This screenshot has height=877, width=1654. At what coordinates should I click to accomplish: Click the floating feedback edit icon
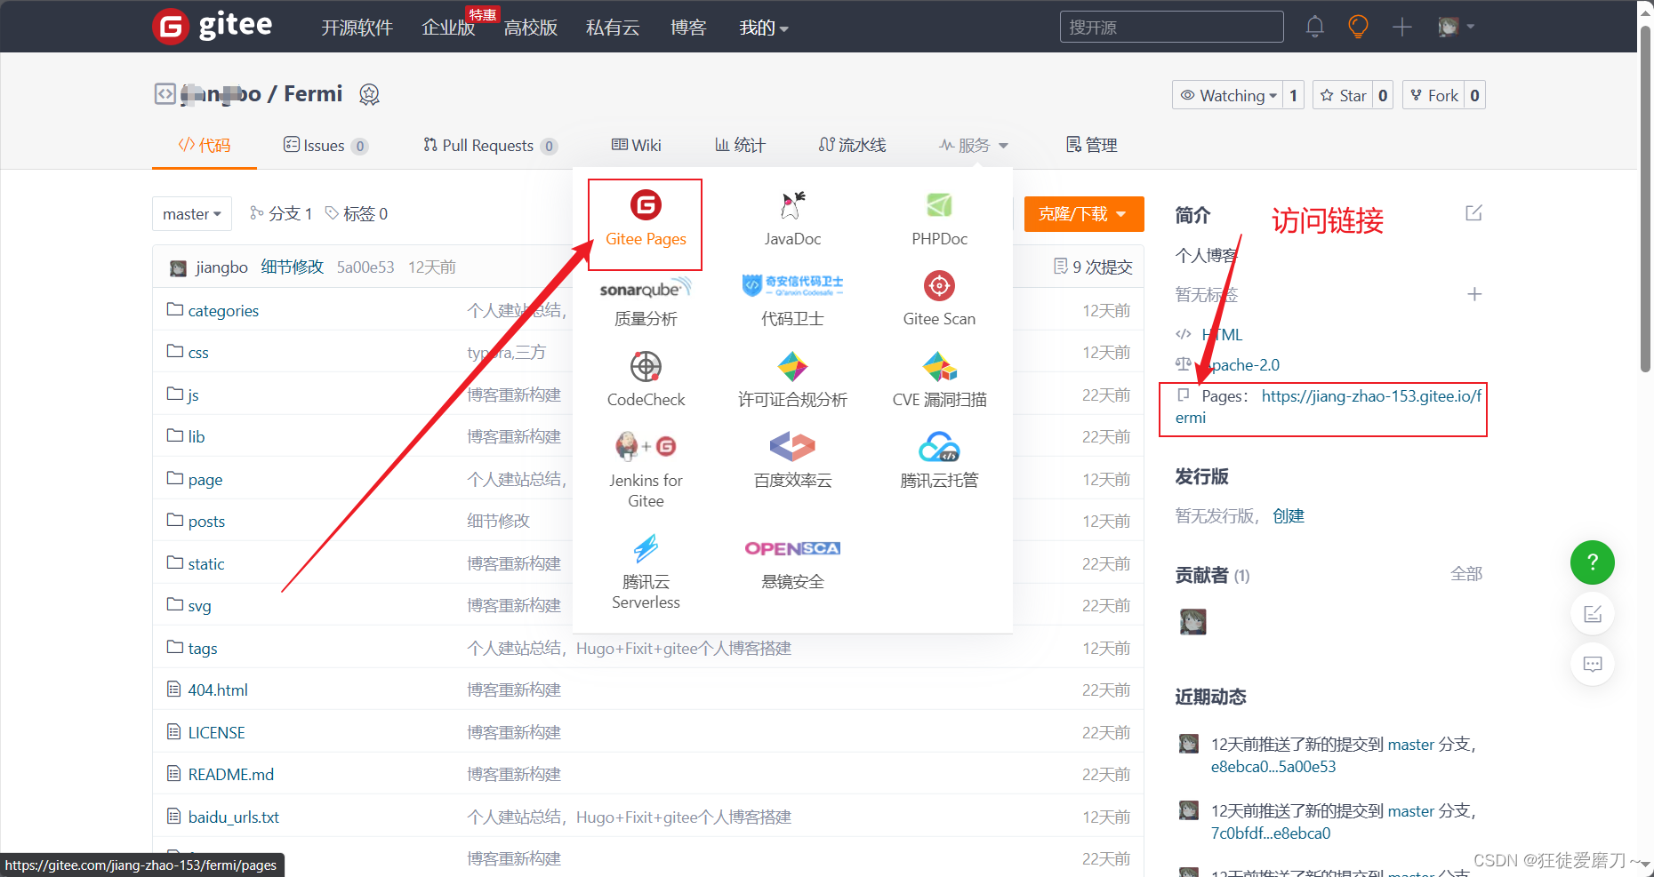tap(1592, 613)
